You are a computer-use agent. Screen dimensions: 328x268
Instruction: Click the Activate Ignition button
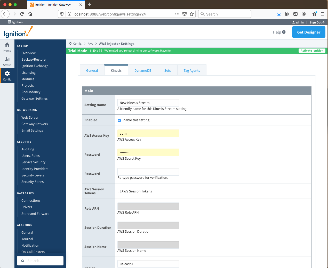point(312,51)
